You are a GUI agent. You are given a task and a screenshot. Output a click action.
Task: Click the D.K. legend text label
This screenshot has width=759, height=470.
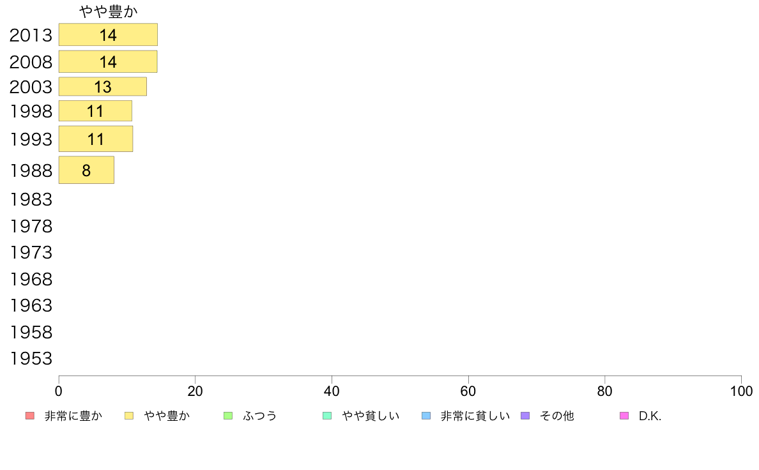click(x=650, y=416)
